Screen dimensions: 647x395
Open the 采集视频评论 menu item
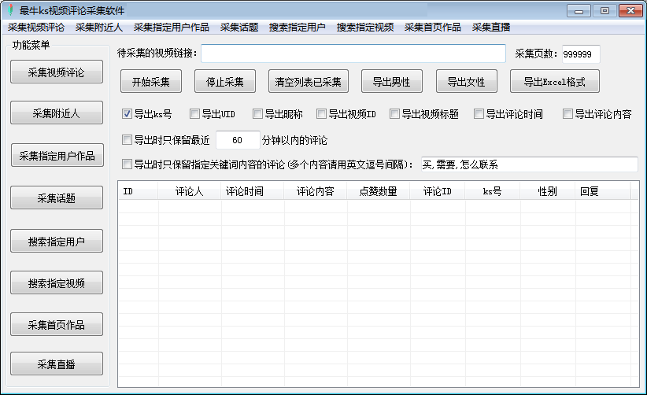[x=36, y=28]
